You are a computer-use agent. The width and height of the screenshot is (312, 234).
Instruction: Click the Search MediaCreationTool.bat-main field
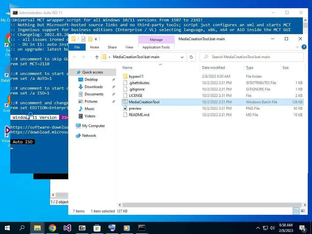click(x=252, y=57)
